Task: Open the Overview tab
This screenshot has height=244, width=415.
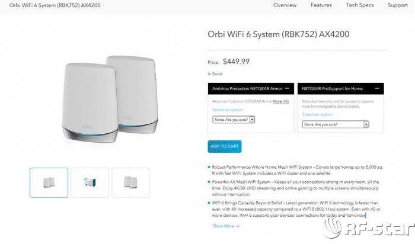Action: click(x=285, y=5)
